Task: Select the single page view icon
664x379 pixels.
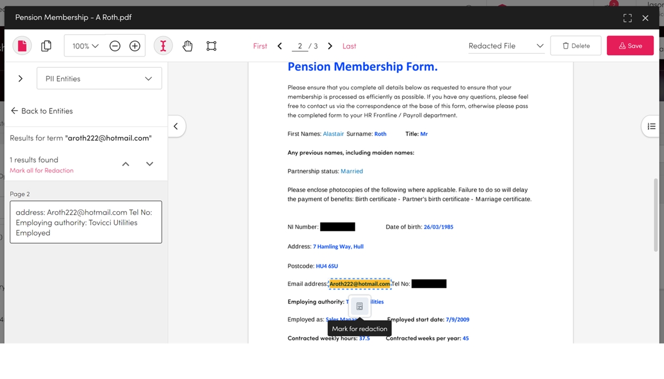Action: [22, 46]
